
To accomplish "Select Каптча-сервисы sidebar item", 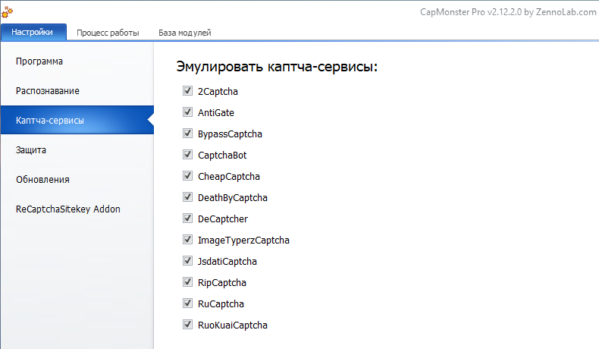I will (49, 120).
